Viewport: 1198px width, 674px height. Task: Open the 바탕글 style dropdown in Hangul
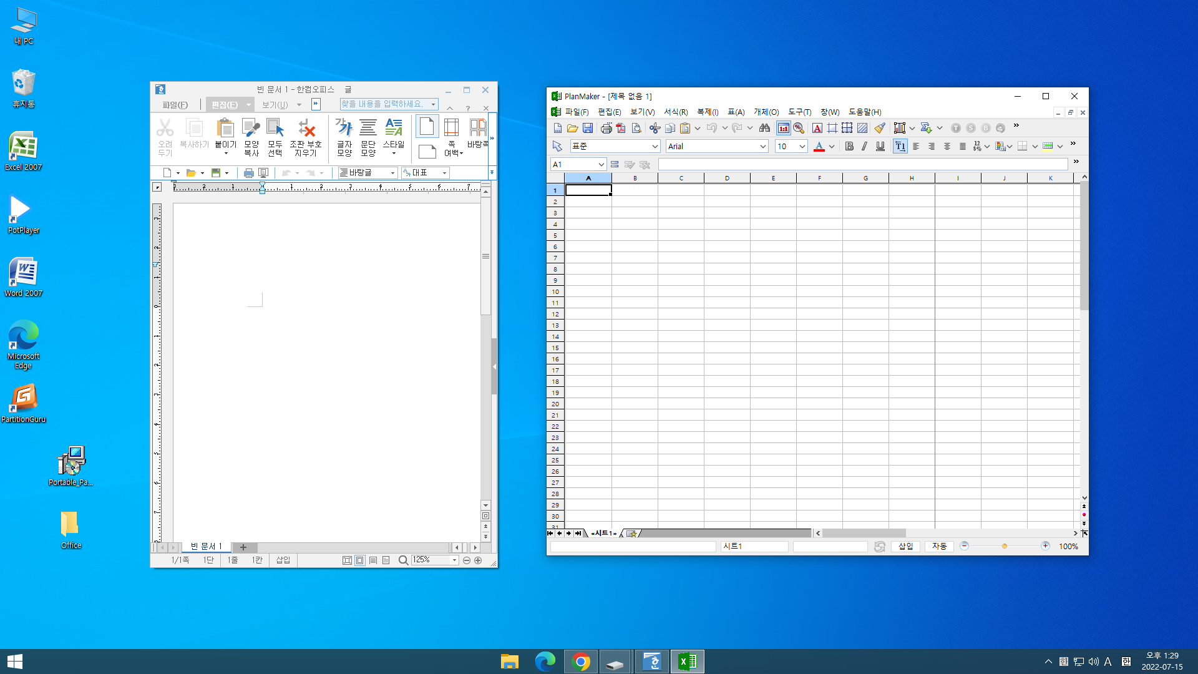(x=392, y=173)
